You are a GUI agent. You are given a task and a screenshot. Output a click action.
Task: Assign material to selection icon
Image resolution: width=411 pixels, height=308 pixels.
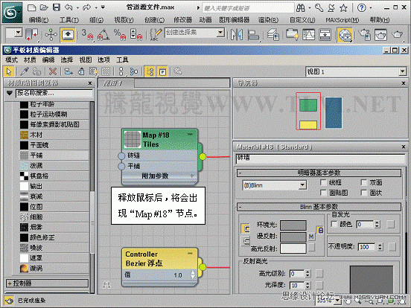tap(37, 71)
